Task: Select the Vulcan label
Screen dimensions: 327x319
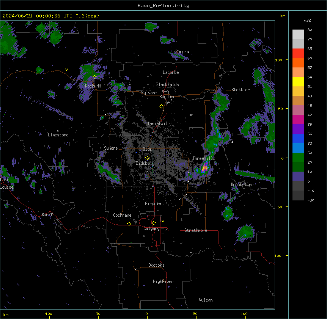Action: 206,300
